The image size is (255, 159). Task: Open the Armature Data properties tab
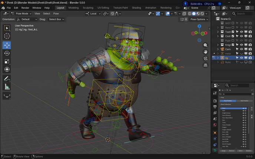(x=215, y=150)
